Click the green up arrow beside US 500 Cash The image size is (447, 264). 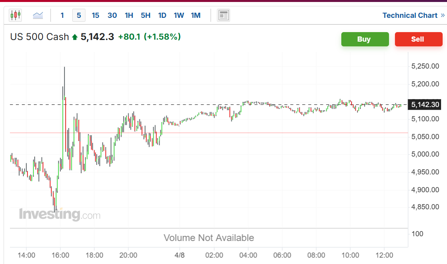(x=75, y=37)
